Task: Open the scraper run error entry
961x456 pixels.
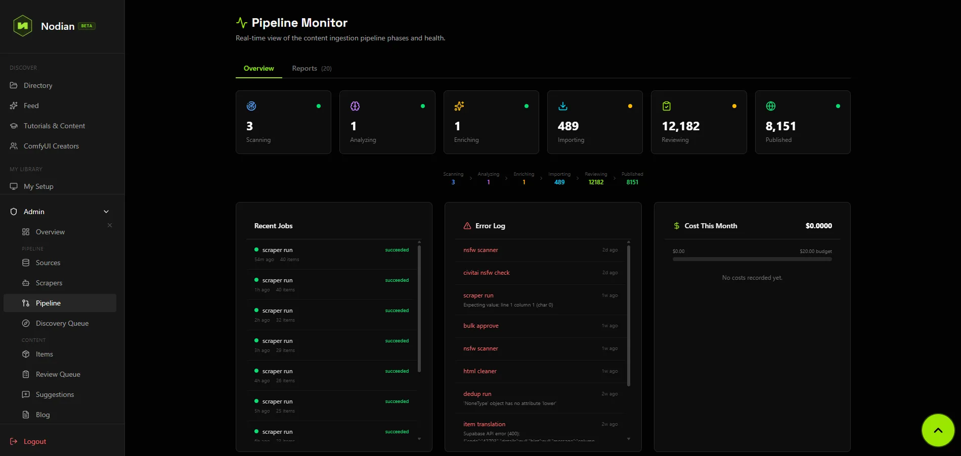Action: point(541,300)
